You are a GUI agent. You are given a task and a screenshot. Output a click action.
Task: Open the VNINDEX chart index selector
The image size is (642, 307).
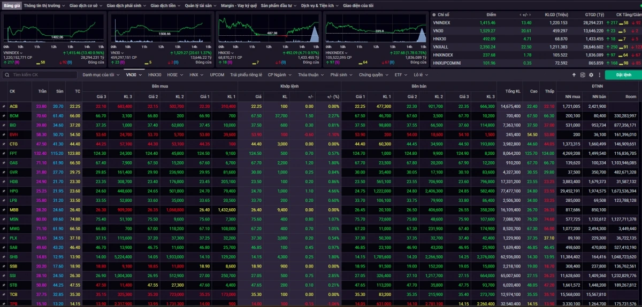[13, 53]
